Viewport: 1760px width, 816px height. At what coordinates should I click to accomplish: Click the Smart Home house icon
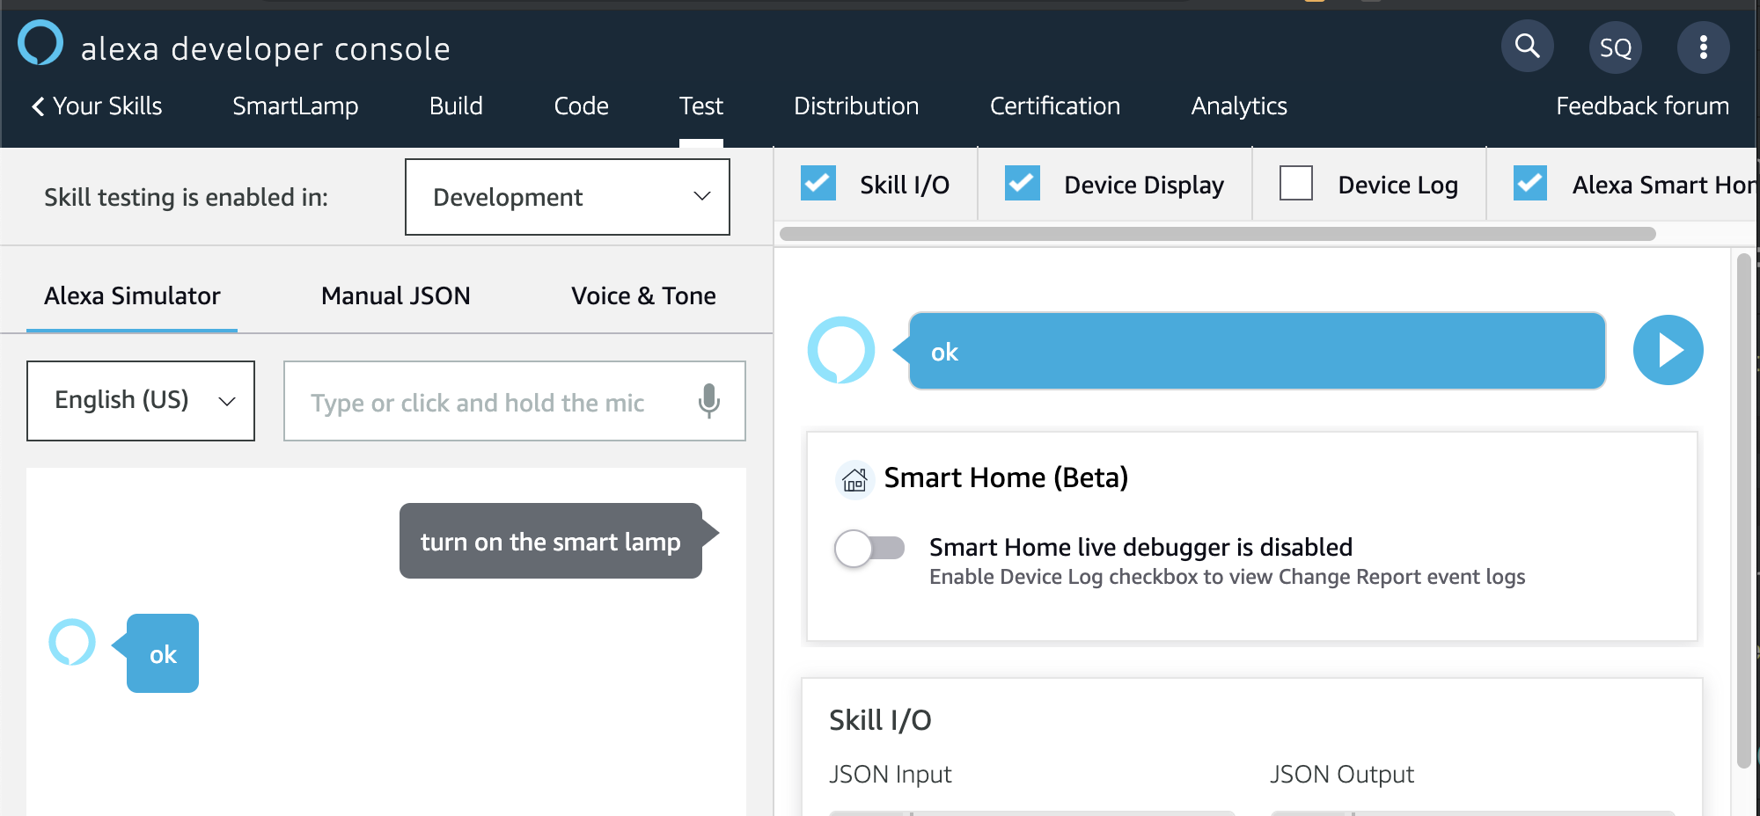tap(854, 479)
